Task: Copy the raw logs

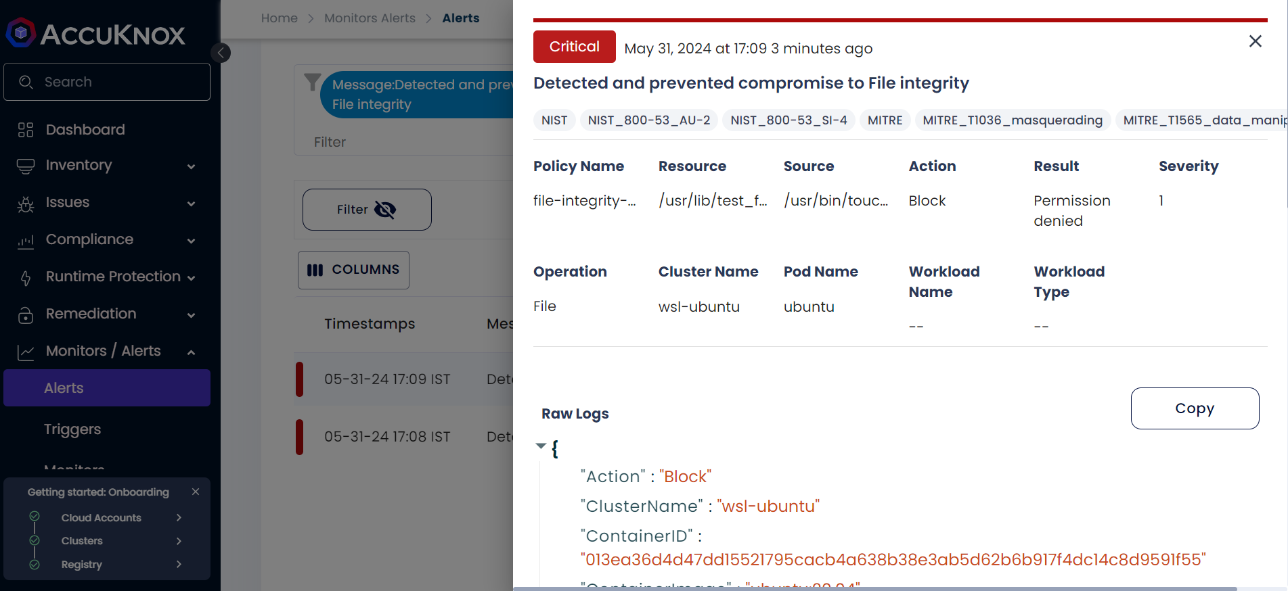Action: click(x=1195, y=408)
